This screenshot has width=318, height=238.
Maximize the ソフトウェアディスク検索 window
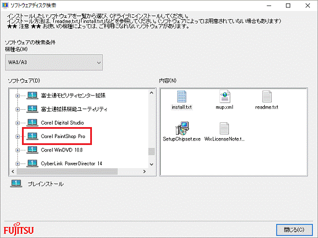288,5
